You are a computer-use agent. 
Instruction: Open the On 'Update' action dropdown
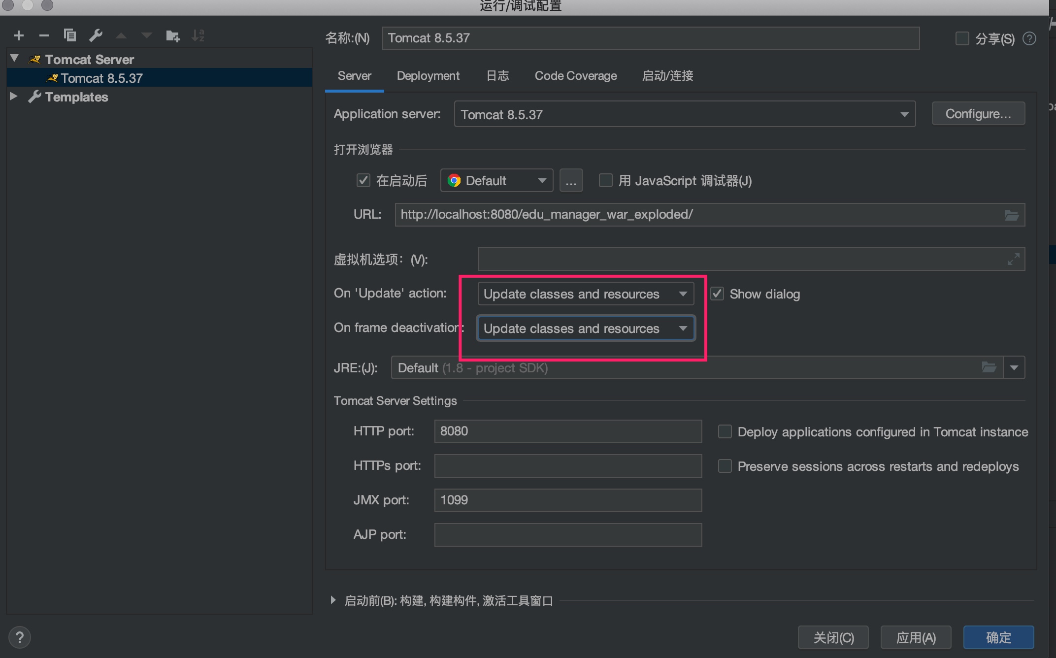(x=586, y=294)
